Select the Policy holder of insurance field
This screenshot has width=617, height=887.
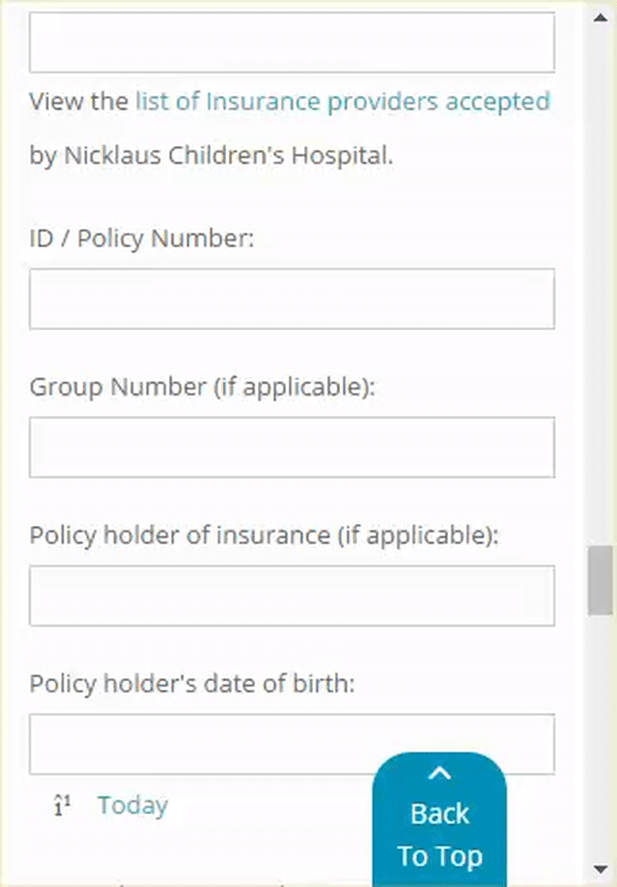pyautogui.click(x=291, y=595)
